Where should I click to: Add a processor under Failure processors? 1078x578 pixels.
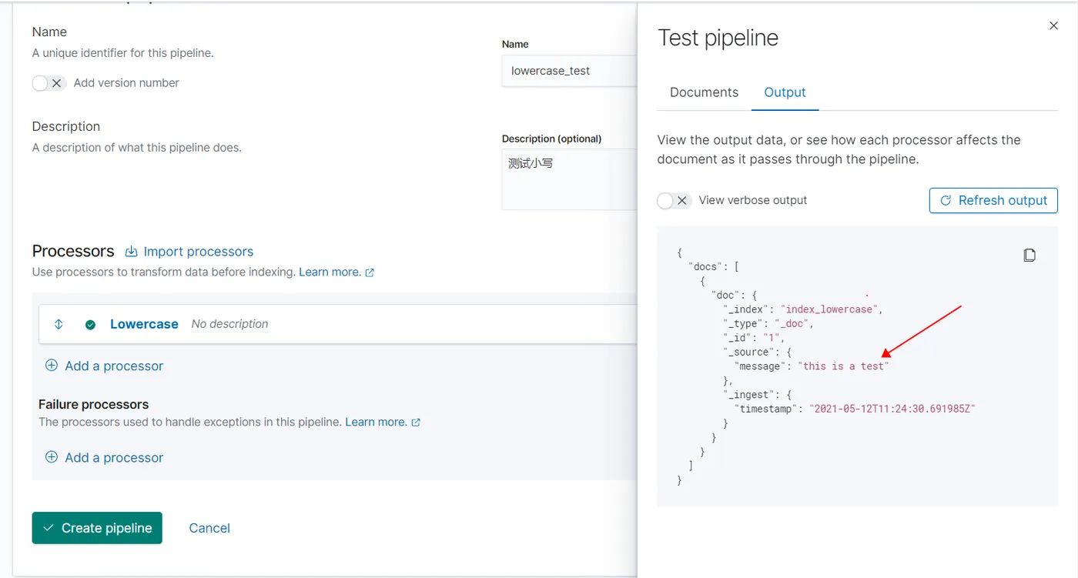(105, 457)
